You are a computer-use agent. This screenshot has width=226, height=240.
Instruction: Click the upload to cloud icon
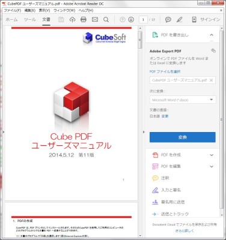point(72,20)
